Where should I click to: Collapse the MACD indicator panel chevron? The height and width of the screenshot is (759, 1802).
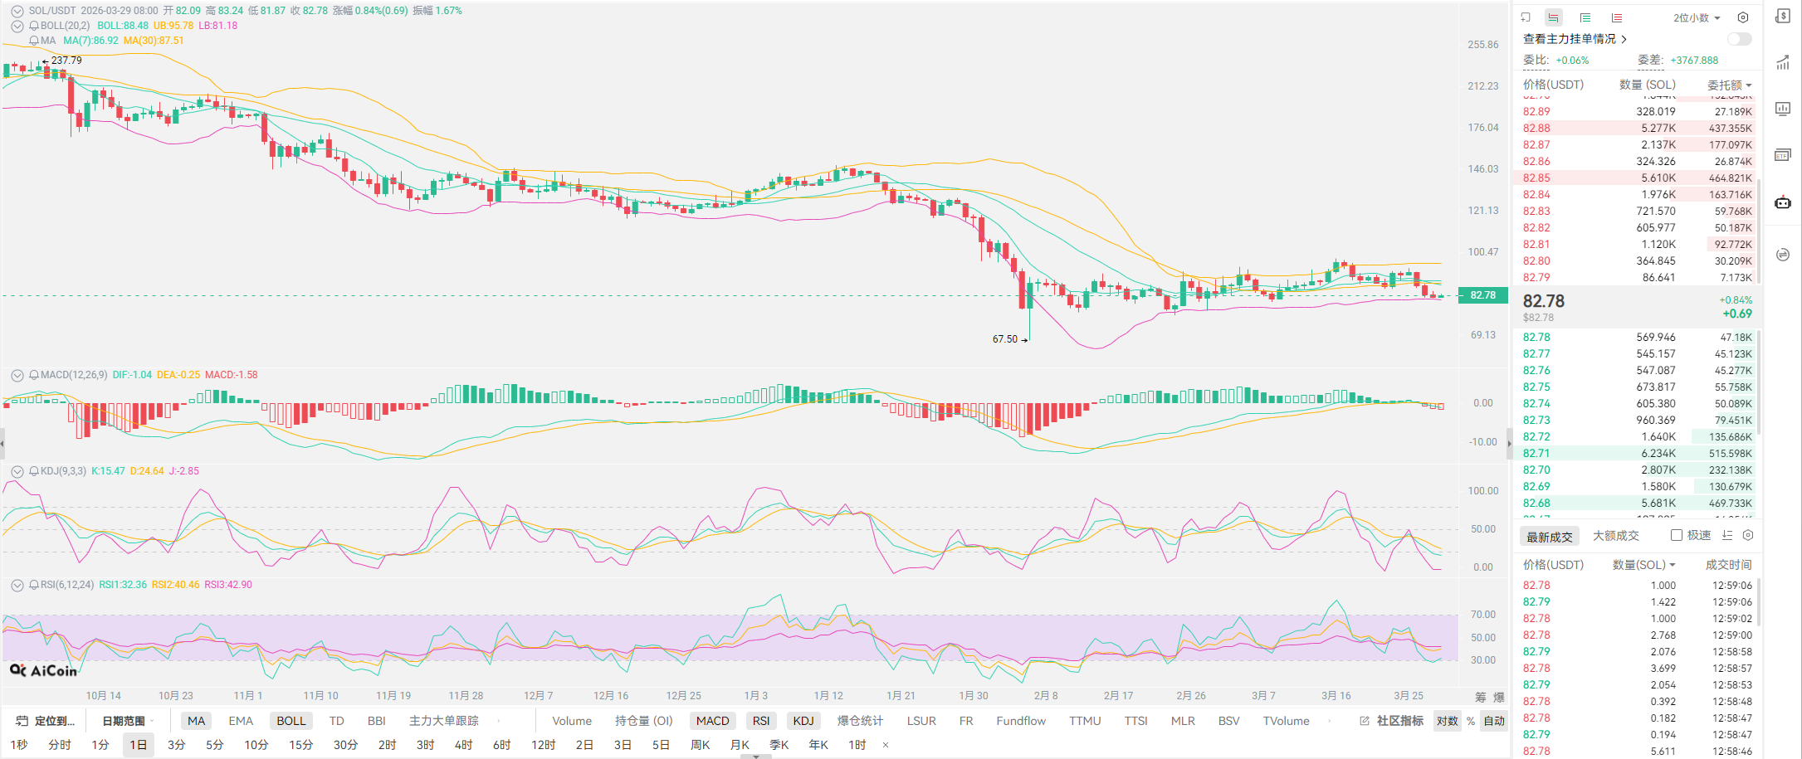[17, 375]
